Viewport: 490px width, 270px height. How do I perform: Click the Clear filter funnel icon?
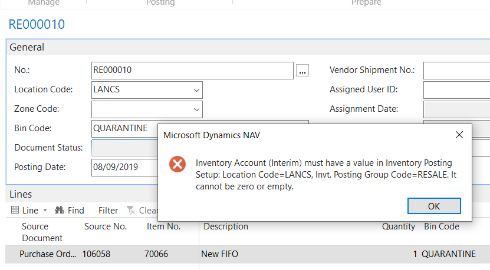(x=131, y=210)
